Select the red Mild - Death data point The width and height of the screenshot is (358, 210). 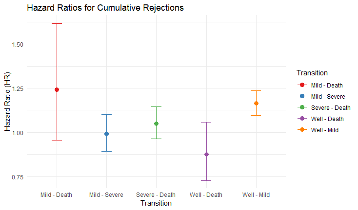point(57,89)
